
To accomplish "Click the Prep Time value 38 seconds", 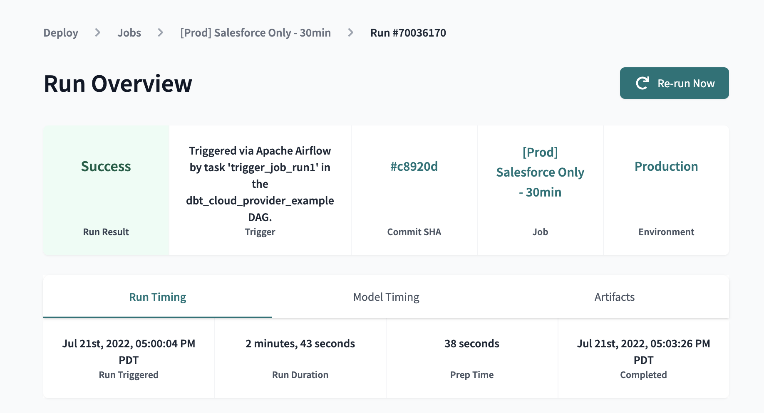I will tap(471, 344).
